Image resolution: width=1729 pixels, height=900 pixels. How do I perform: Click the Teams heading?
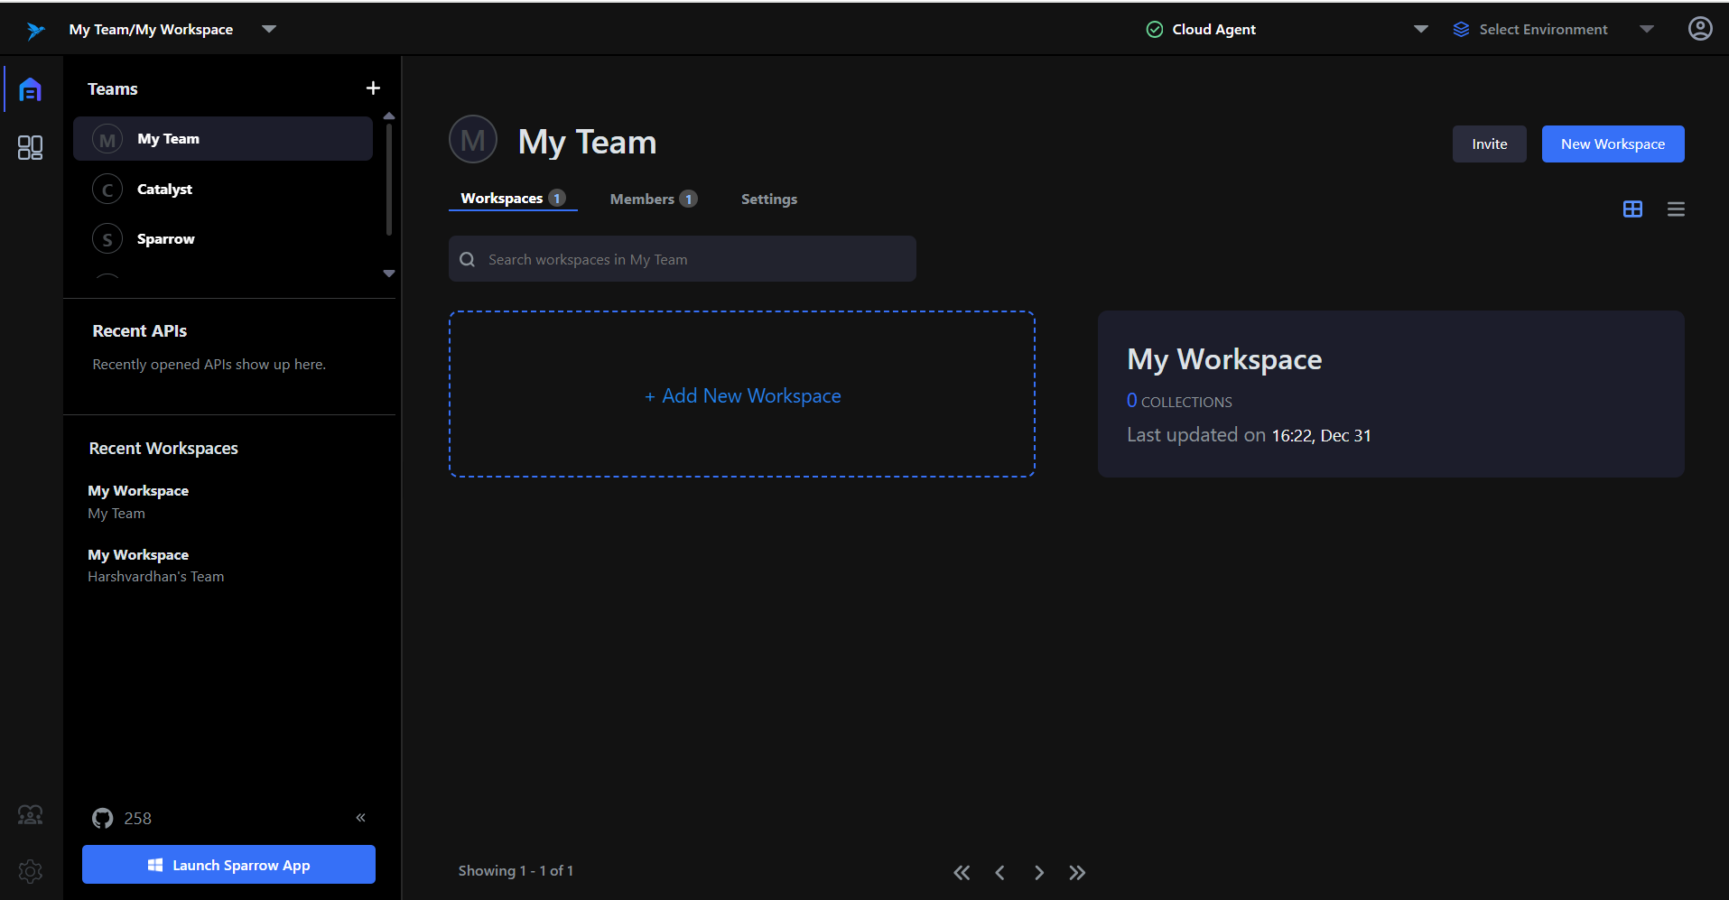pyautogui.click(x=113, y=88)
